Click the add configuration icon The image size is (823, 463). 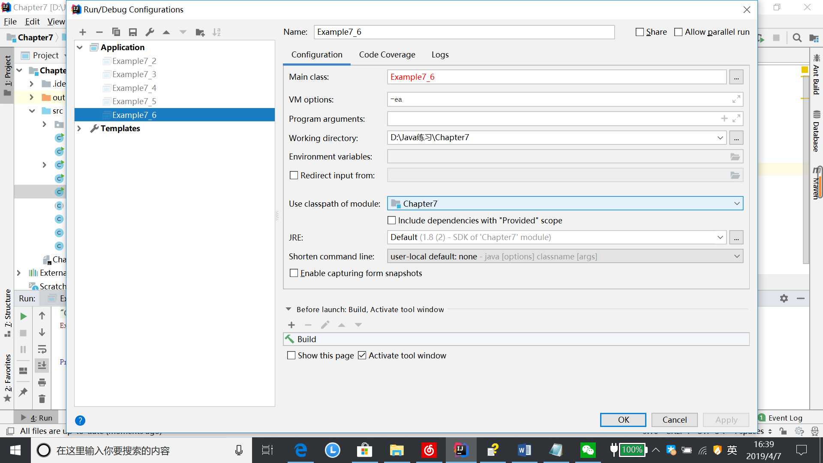coord(82,32)
